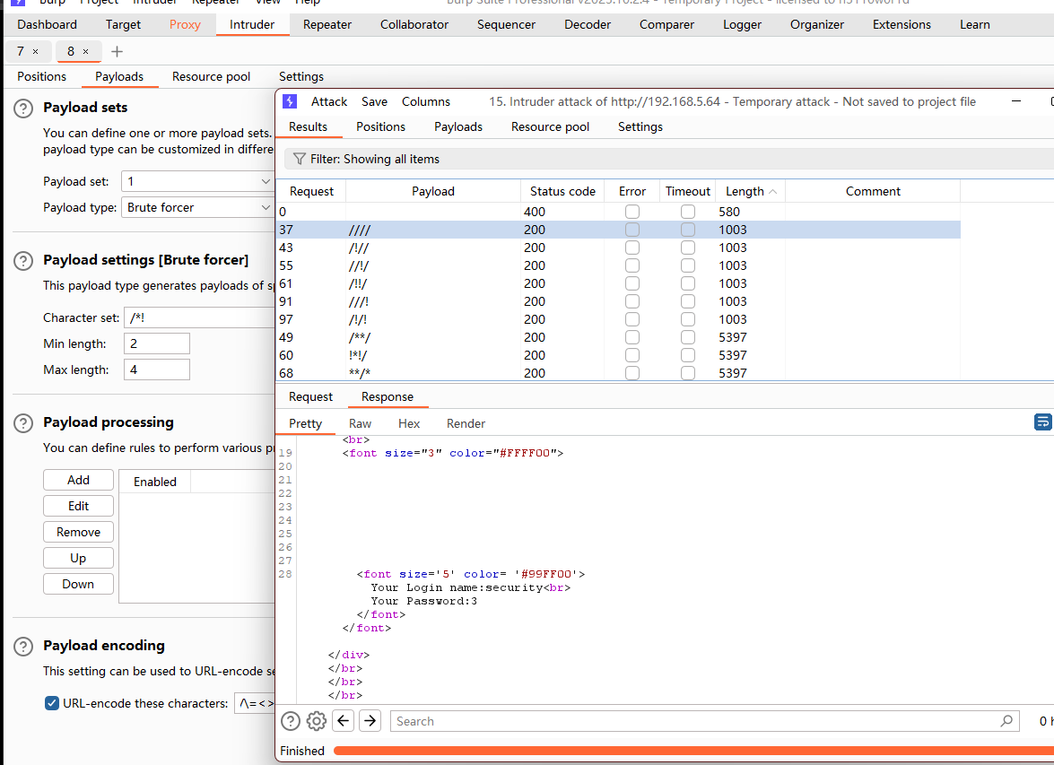Open the Payload set dropdown
This screenshot has width=1054, height=765.
[197, 181]
